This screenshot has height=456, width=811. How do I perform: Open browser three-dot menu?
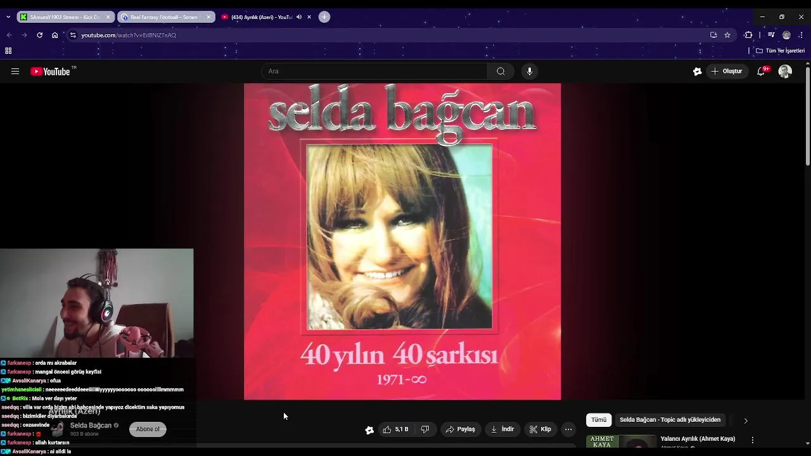[x=801, y=35]
